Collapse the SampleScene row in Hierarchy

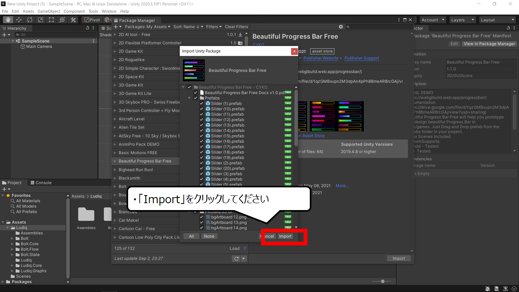13,41
